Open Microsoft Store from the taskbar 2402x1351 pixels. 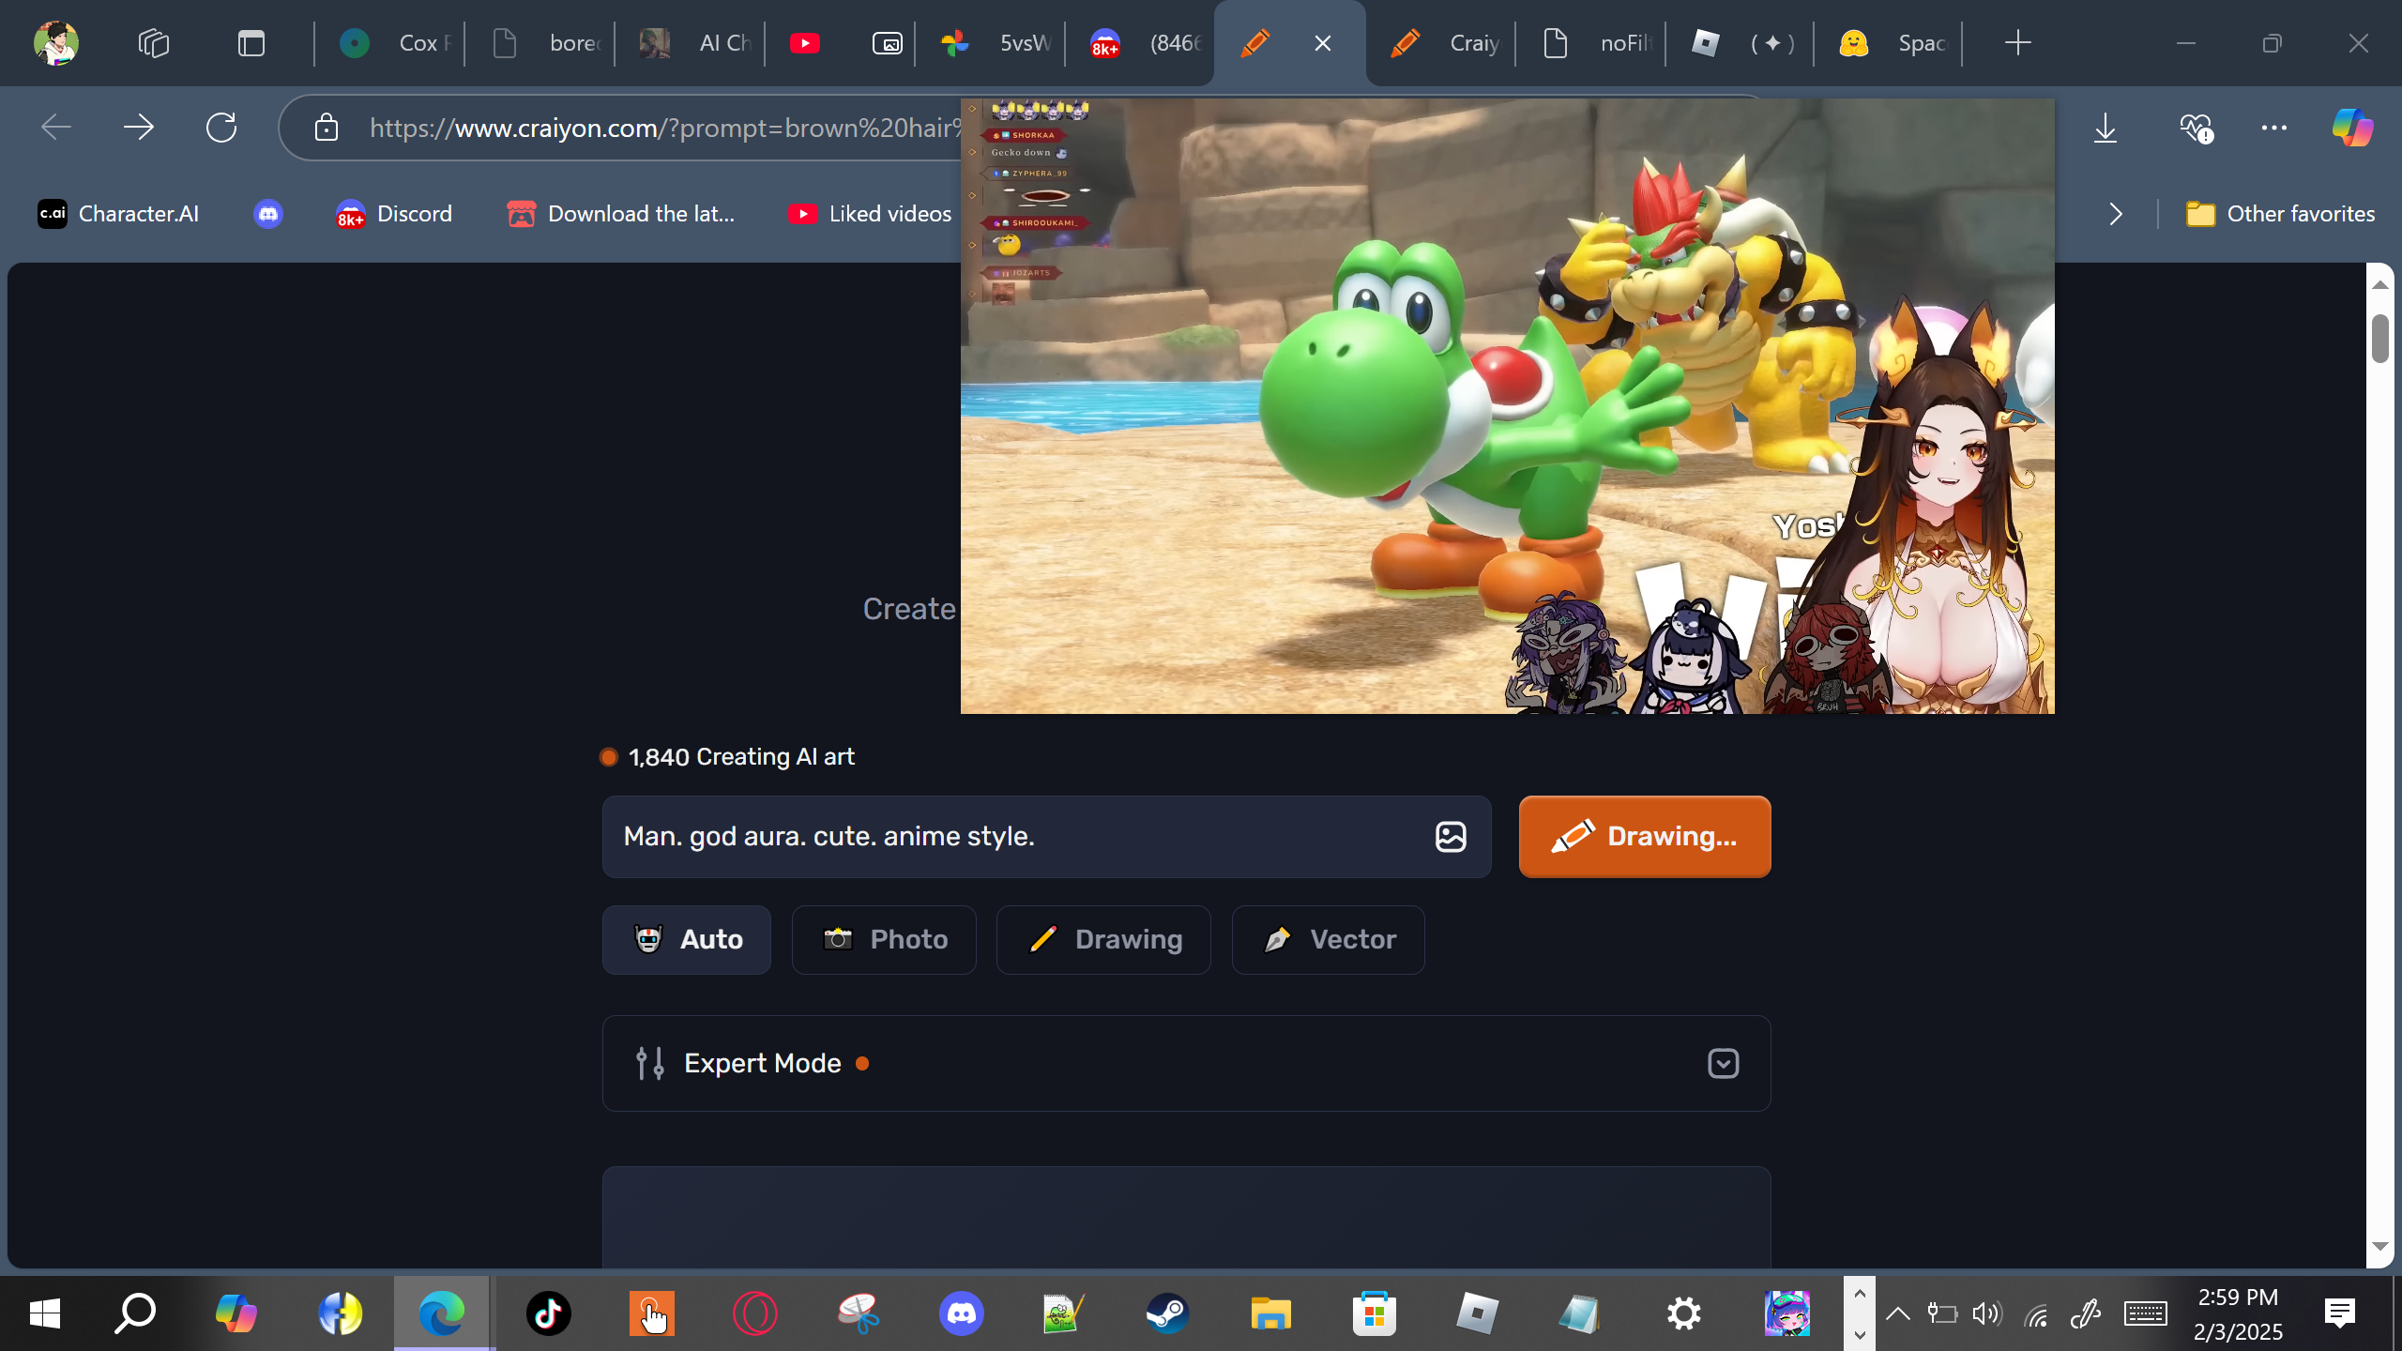(x=1374, y=1313)
